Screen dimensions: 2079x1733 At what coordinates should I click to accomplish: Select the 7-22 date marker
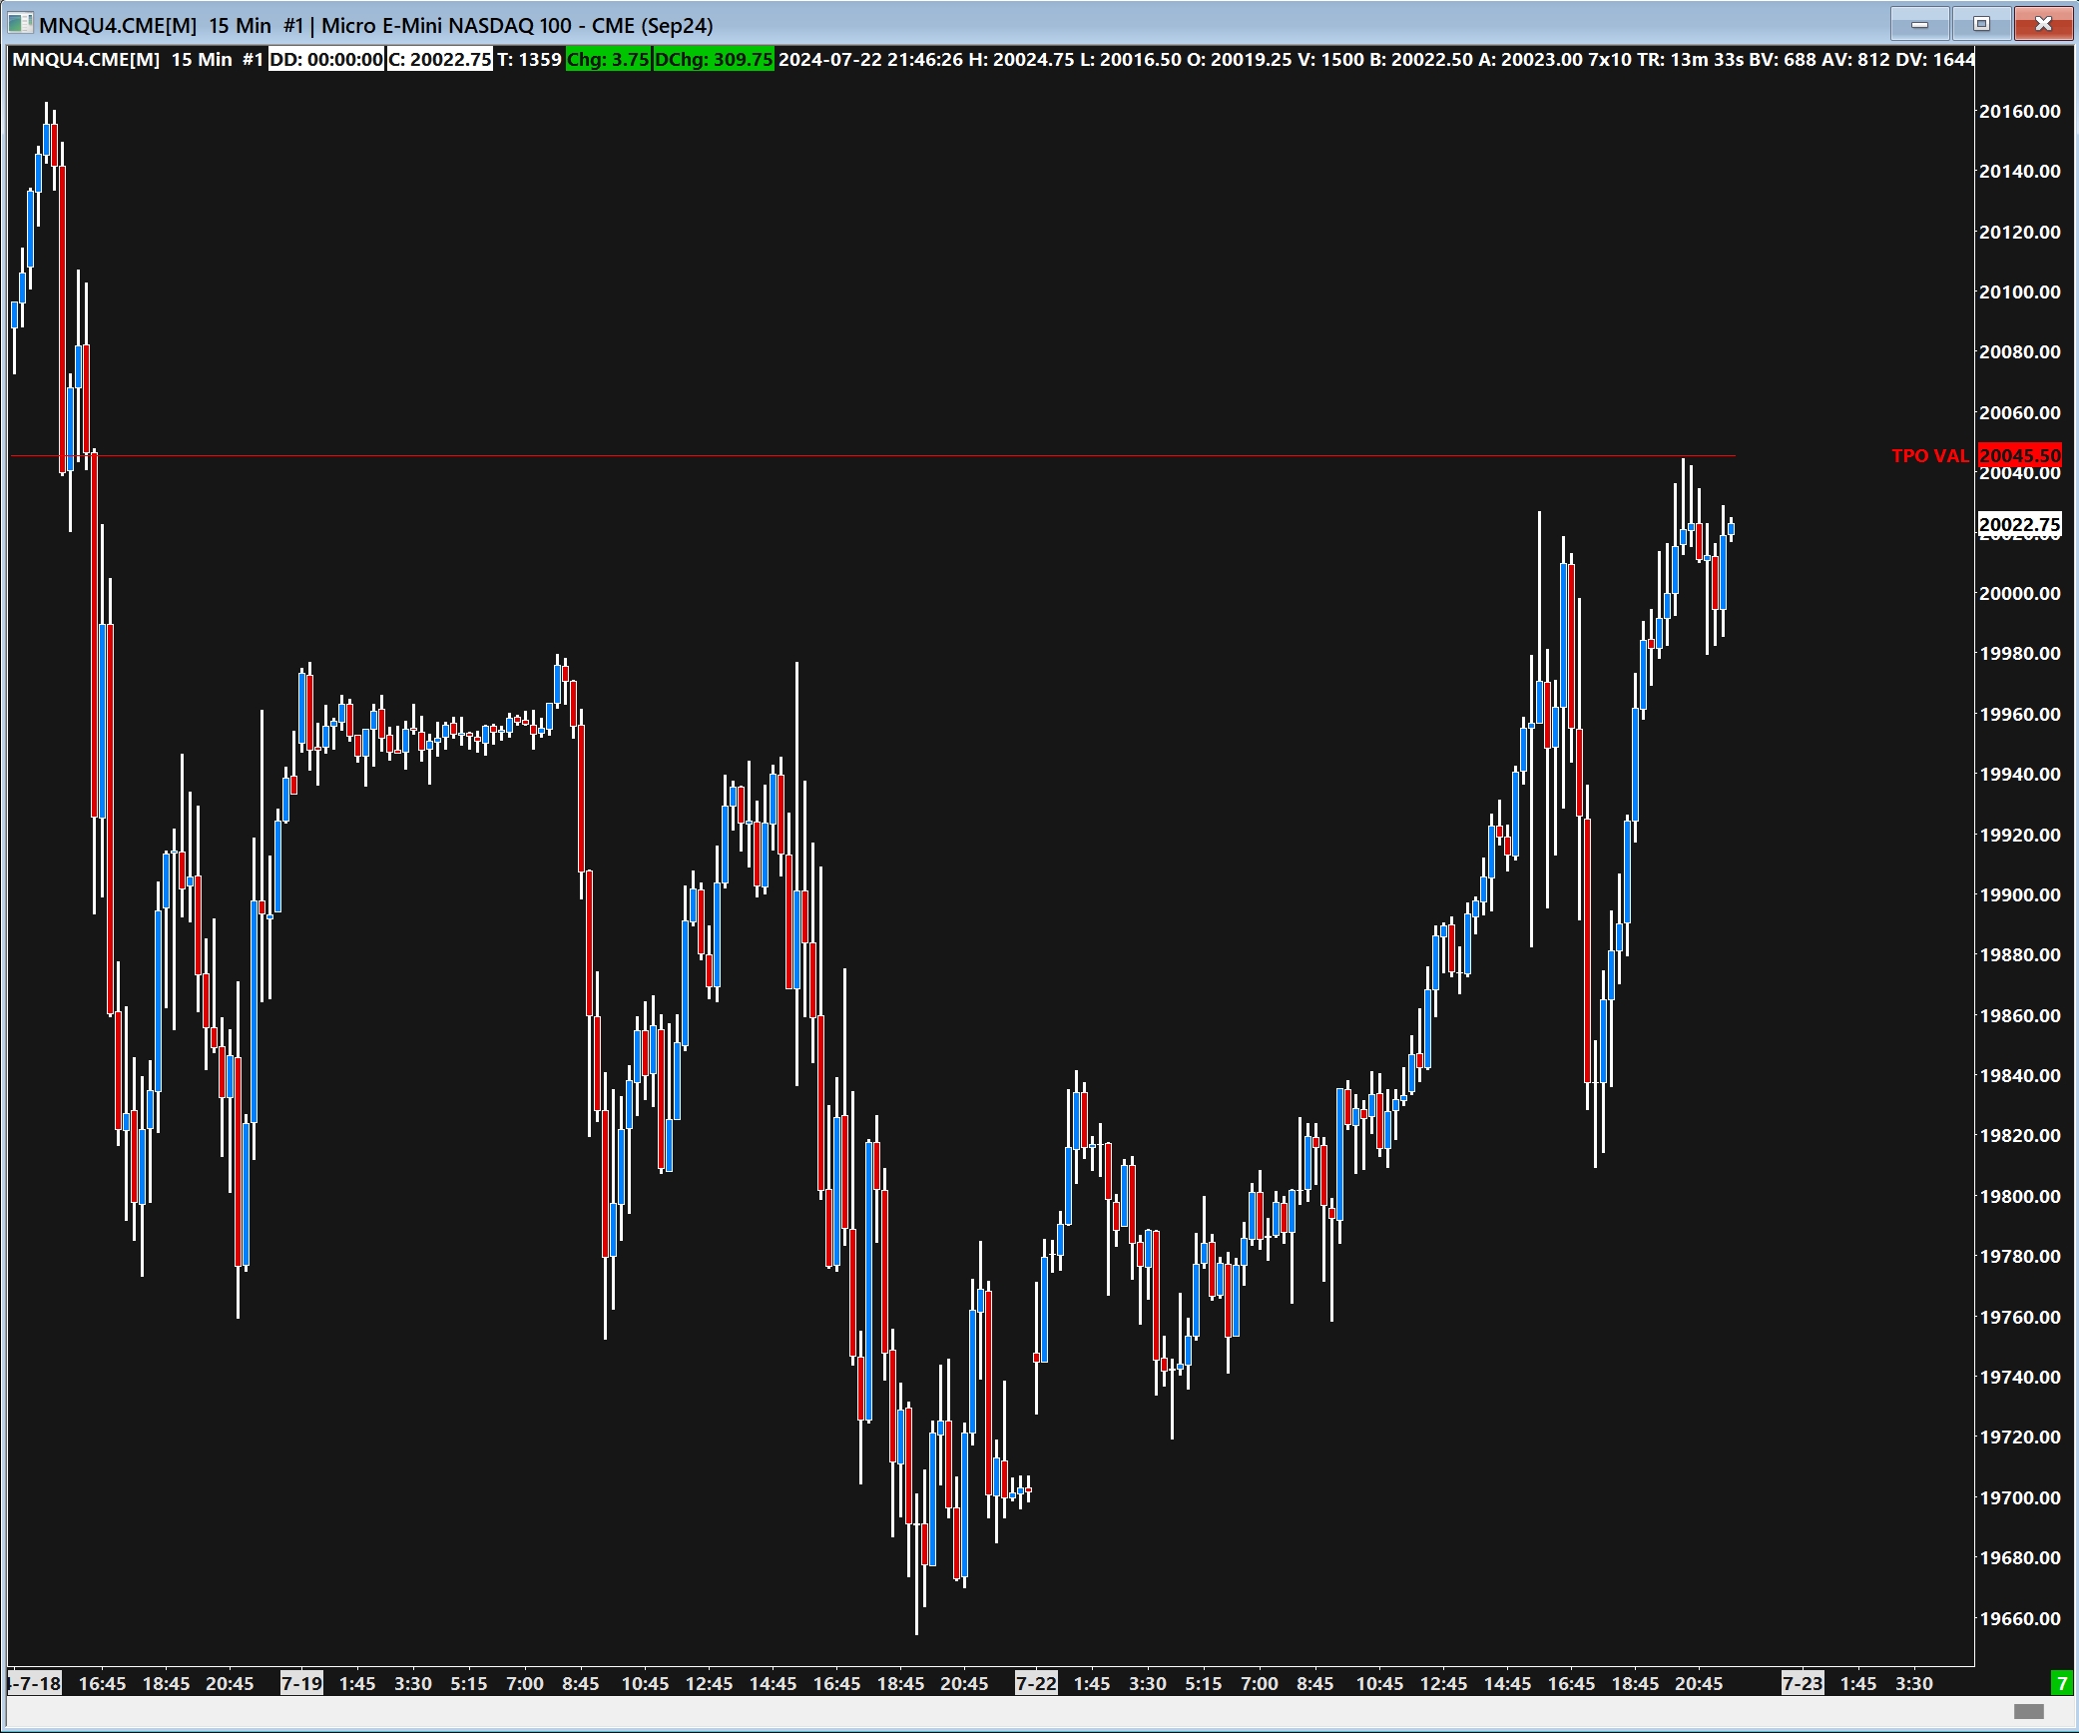point(1035,1683)
